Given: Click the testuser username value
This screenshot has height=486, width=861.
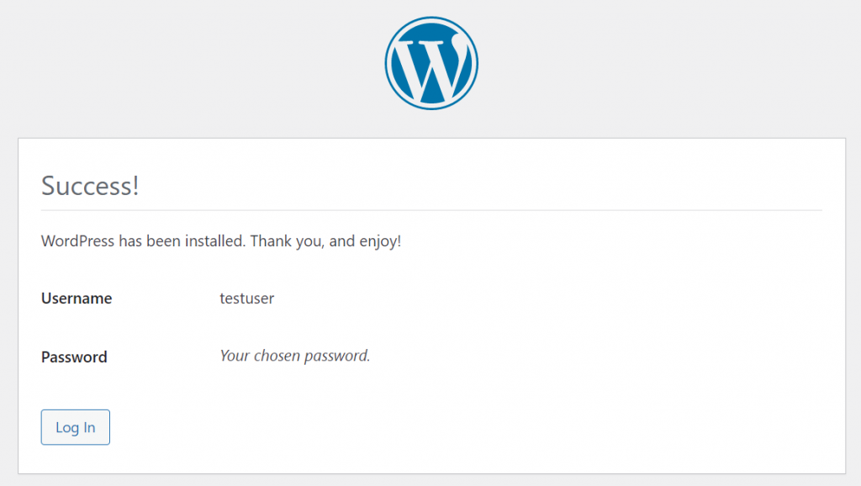Looking at the screenshot, I should click(x=246, y=298).
